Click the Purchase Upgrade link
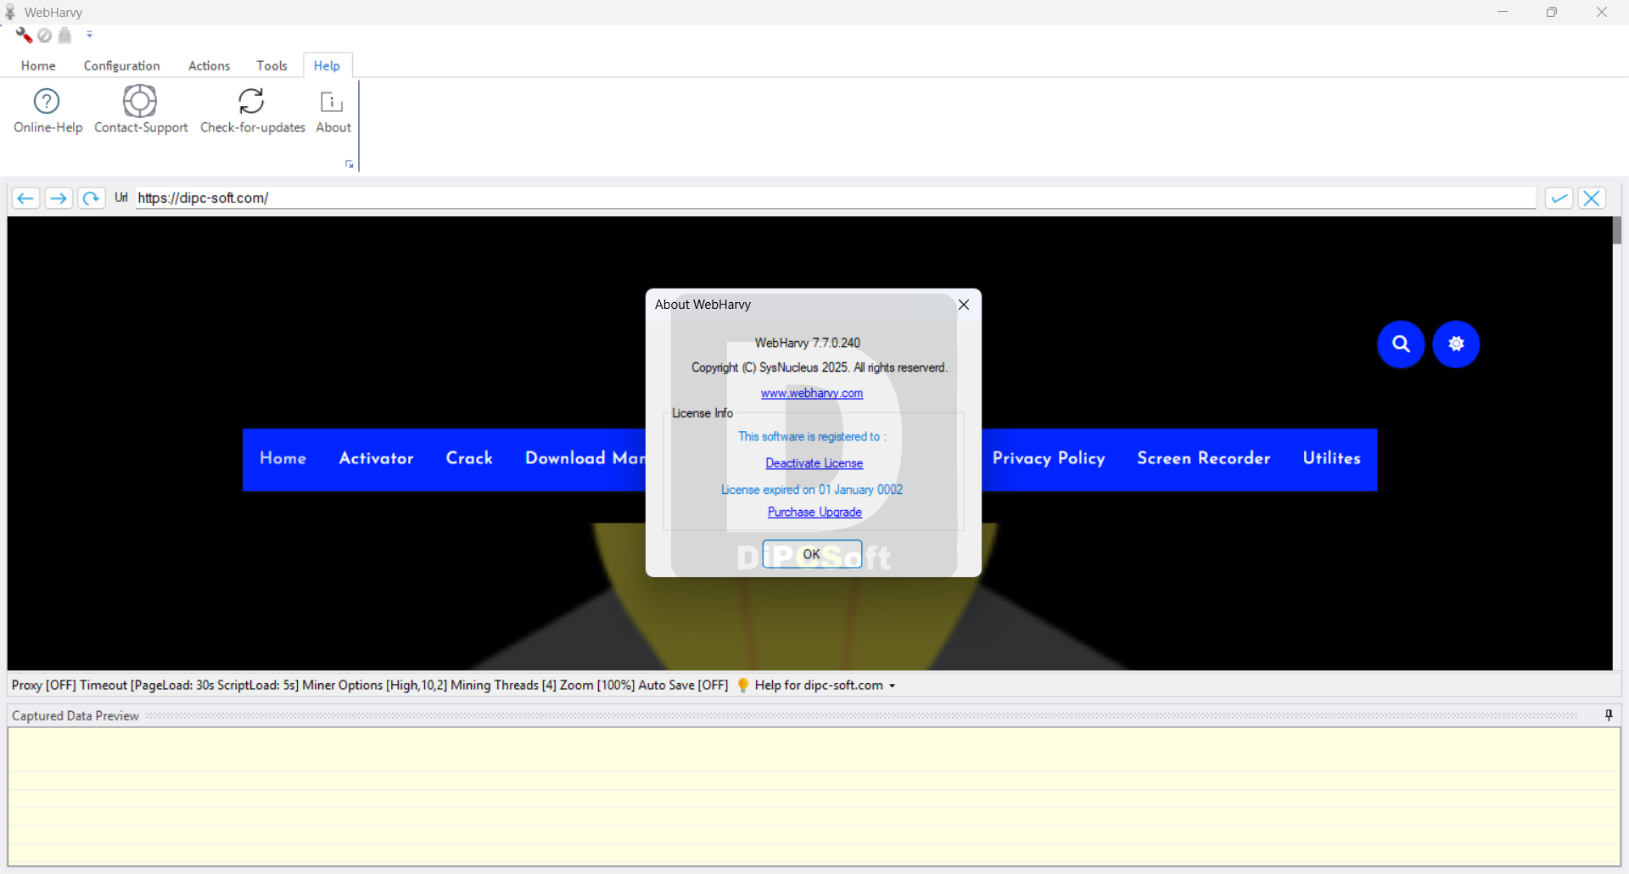The height and width of the screenshot is (874, 1629). [x=814, y=513]
